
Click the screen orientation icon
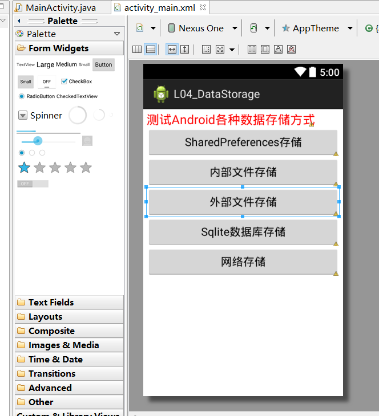point(253,28)
